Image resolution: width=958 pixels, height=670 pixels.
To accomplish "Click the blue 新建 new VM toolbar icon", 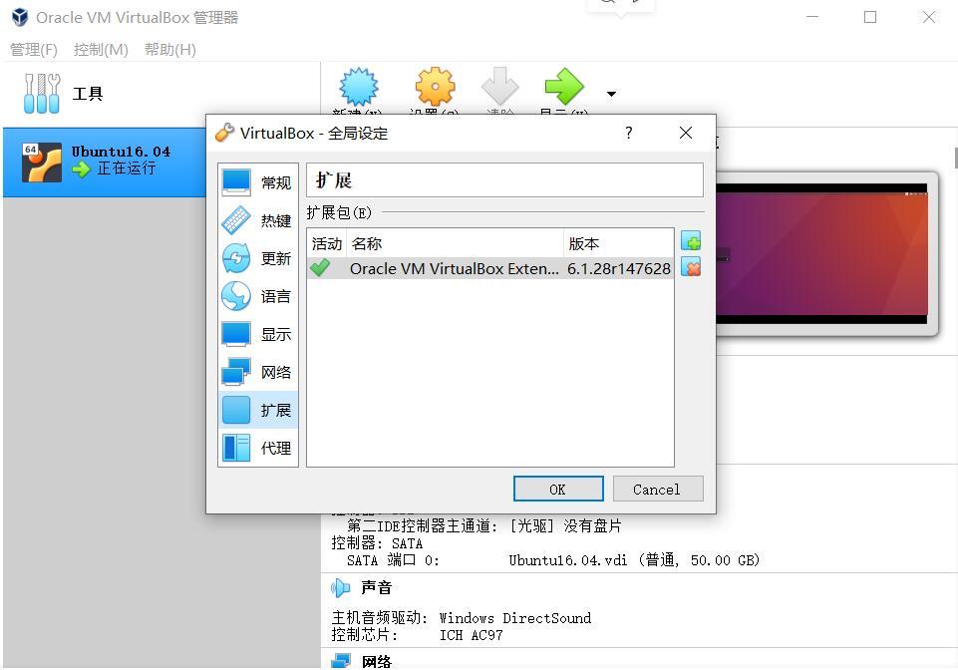I will [x=359, y=90].
